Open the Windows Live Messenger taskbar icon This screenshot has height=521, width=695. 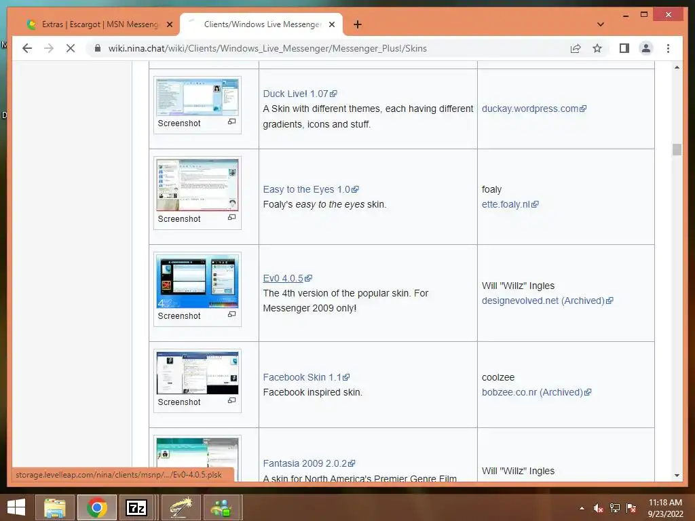pyautogui.click(x=221, y=507)
